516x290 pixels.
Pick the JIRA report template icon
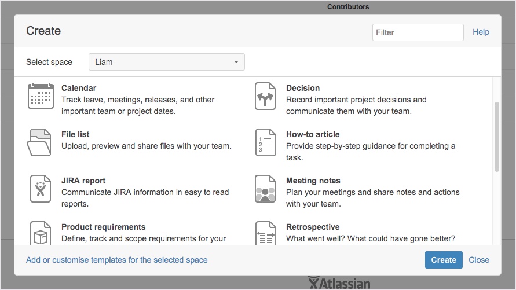(41, 188)
